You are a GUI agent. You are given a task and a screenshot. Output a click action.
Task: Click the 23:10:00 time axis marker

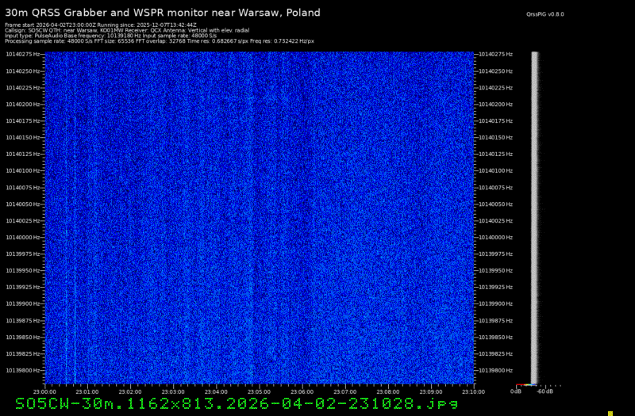point(473,391)
